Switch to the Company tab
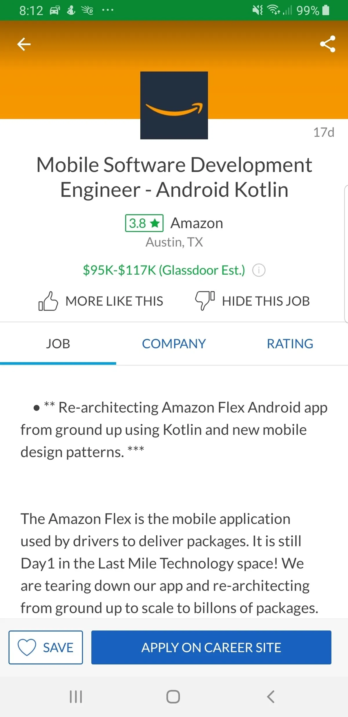Viewport: 348px width, 717px height. click(x=174, y=344)
